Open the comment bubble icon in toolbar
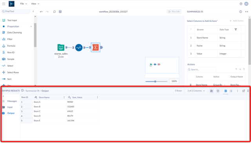251x143 pixels. pos(55,12)
